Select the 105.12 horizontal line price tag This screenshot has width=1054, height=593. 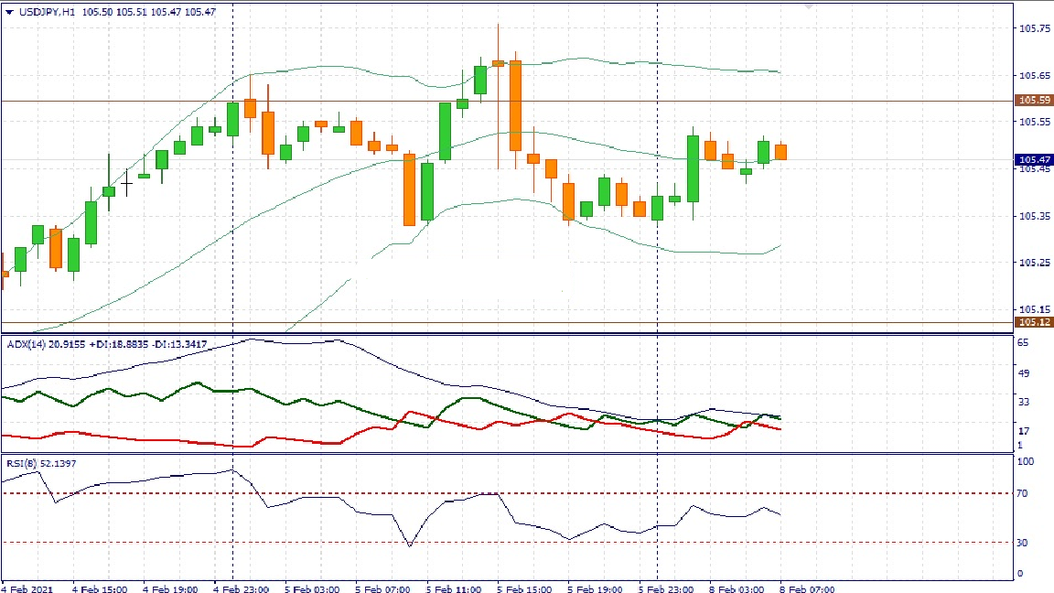[x=1034, y=322]
